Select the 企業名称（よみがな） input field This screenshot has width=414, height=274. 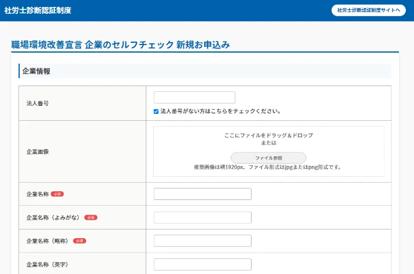pos(202,217)
